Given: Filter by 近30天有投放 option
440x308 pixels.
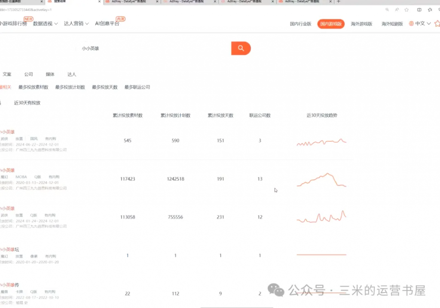Looking at the screenshot, I should pos(27,103).
